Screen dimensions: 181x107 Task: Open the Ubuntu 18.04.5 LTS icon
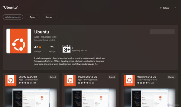129,81
